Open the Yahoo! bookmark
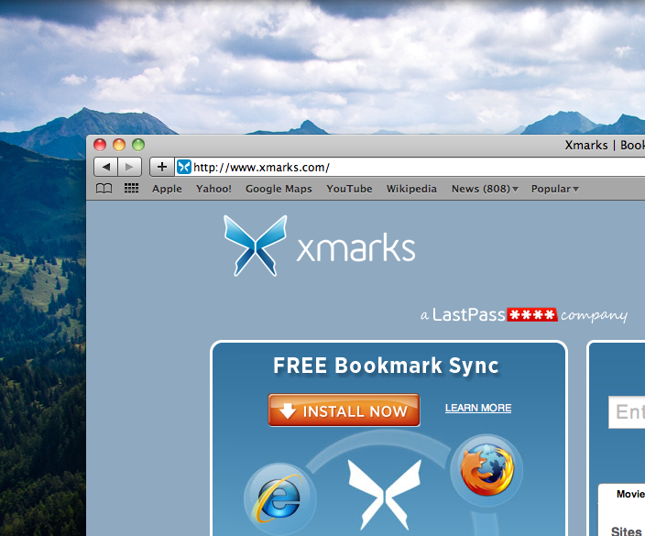The image size is (645, 536). click(213, 189)
